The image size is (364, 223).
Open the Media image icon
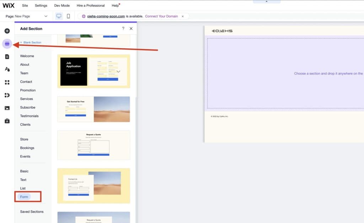(7, 108)
